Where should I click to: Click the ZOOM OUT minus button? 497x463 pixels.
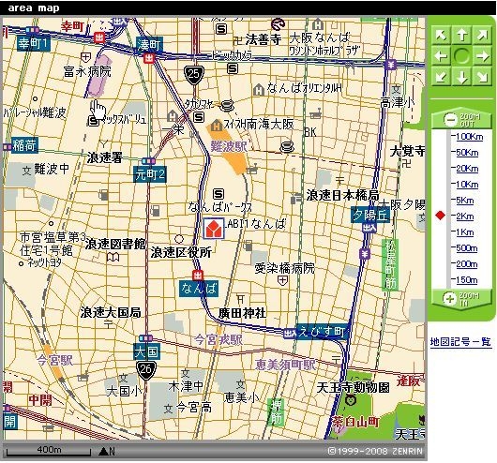coord(461,120)
